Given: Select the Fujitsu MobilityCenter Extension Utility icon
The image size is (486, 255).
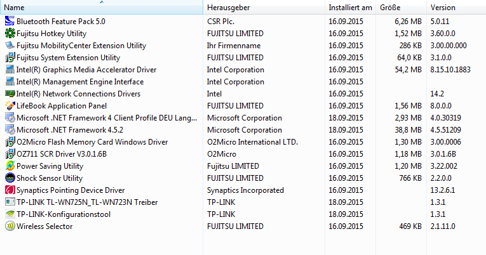Looking at the screenshot, I should pyautogui.click(x=10, y=45).
